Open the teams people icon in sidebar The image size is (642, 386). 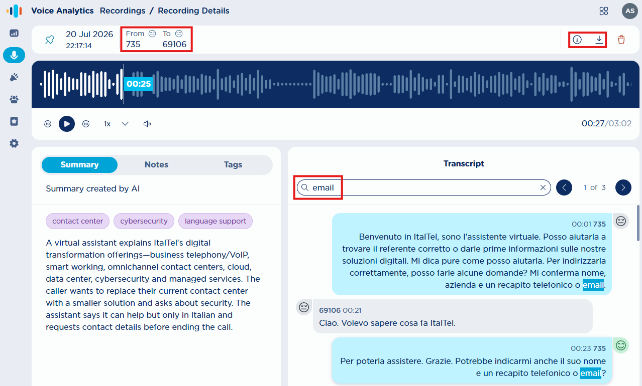[x=14, y=99]
